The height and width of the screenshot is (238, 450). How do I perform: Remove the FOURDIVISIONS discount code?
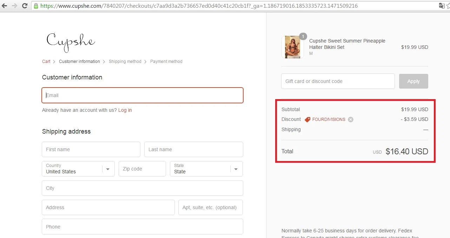click(x=351, y=120)
